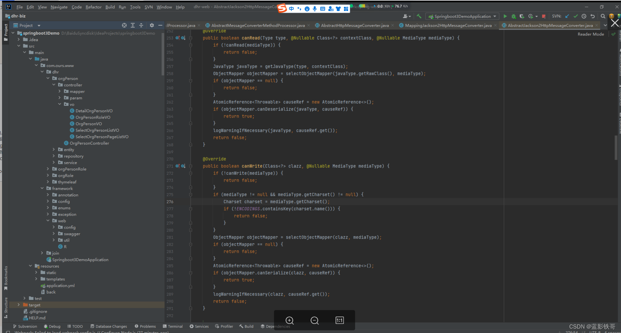The width and height of the screenshot is (621, 333).
Task: Click the SVN Update Project arrow icon
Action: (567, 16)
